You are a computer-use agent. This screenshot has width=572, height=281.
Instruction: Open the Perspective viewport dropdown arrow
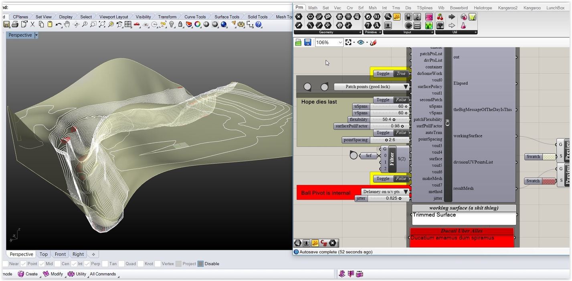[36, 35]
